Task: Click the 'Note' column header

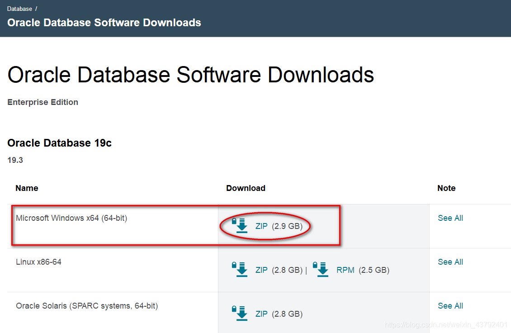Action: click(x=446, y=188)
